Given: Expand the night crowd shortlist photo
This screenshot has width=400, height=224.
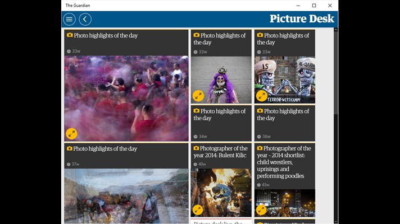Looking at the screenshot, I should 261,210.
